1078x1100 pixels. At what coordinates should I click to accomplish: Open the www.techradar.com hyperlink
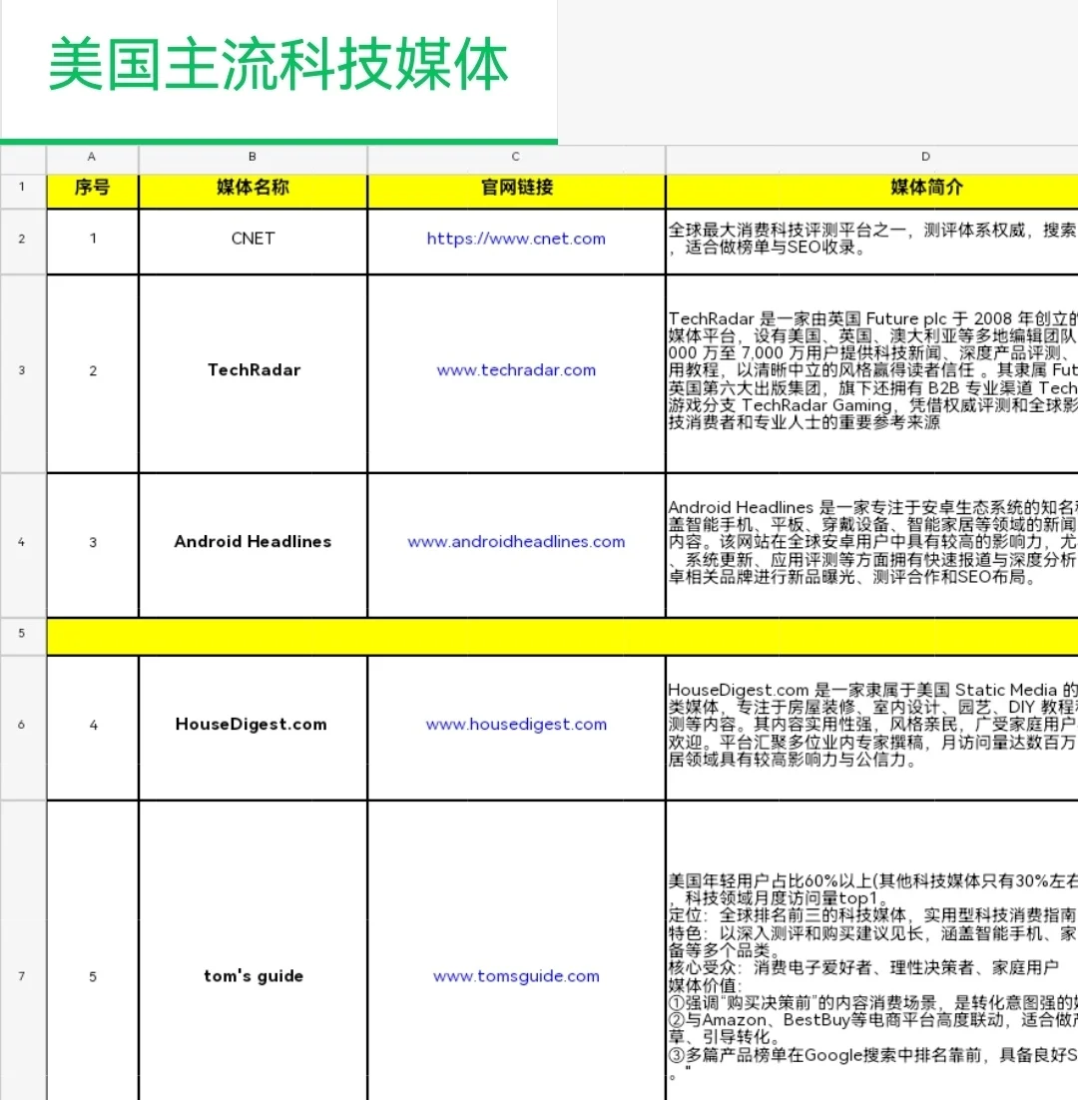pyautogui.click(x=515, y=370)
